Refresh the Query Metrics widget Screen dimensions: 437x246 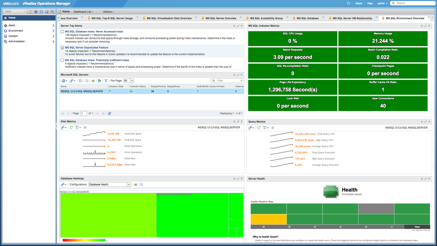coord(259,128)
